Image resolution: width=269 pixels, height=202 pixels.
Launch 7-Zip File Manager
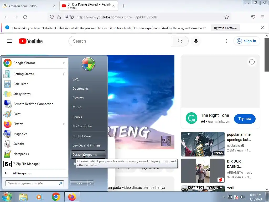click(x=35, y=164)
